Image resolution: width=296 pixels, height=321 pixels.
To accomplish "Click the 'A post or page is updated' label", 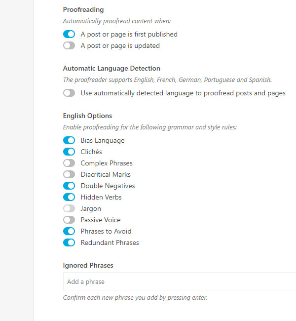I will pyautogui.click(x=120, y=46).
